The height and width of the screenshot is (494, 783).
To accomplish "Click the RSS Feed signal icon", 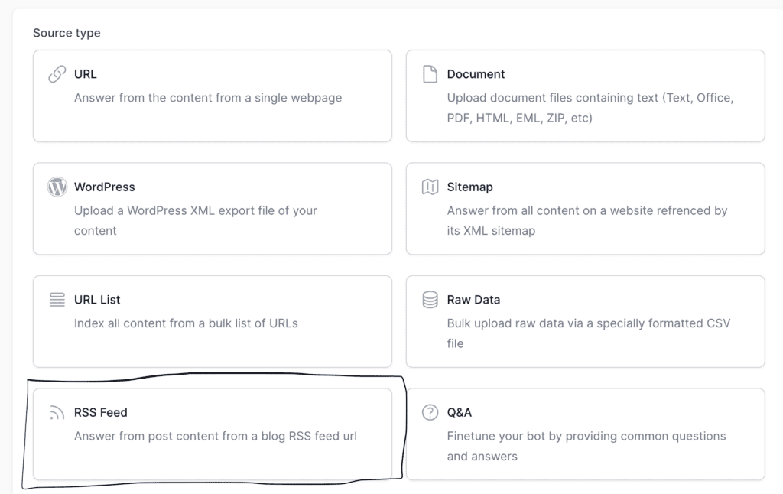I will [x=57, y=413].
